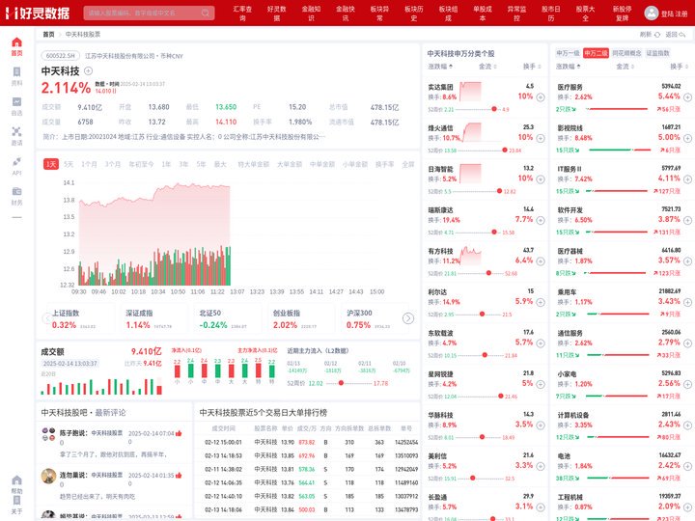Sort stock list by 涨跌幅
Screen dimensions: 695x521
pos(440,67)
